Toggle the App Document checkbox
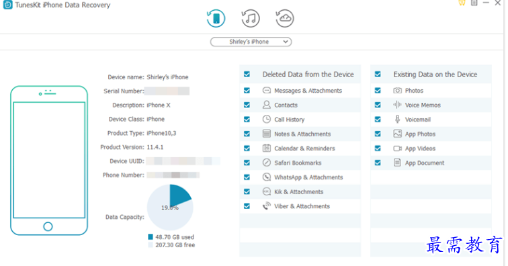 378,163
